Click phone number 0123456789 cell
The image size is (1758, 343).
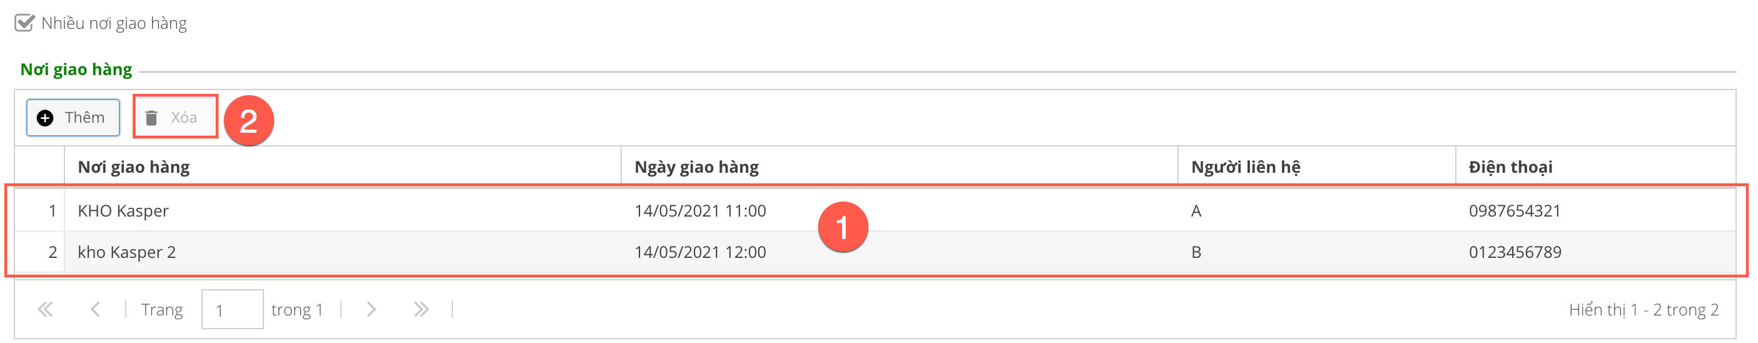point(1515,252)
